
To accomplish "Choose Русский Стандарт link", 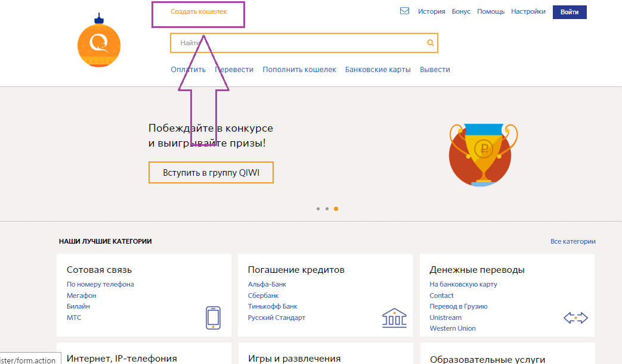I will pyautogui.click(x=277, y=318).
